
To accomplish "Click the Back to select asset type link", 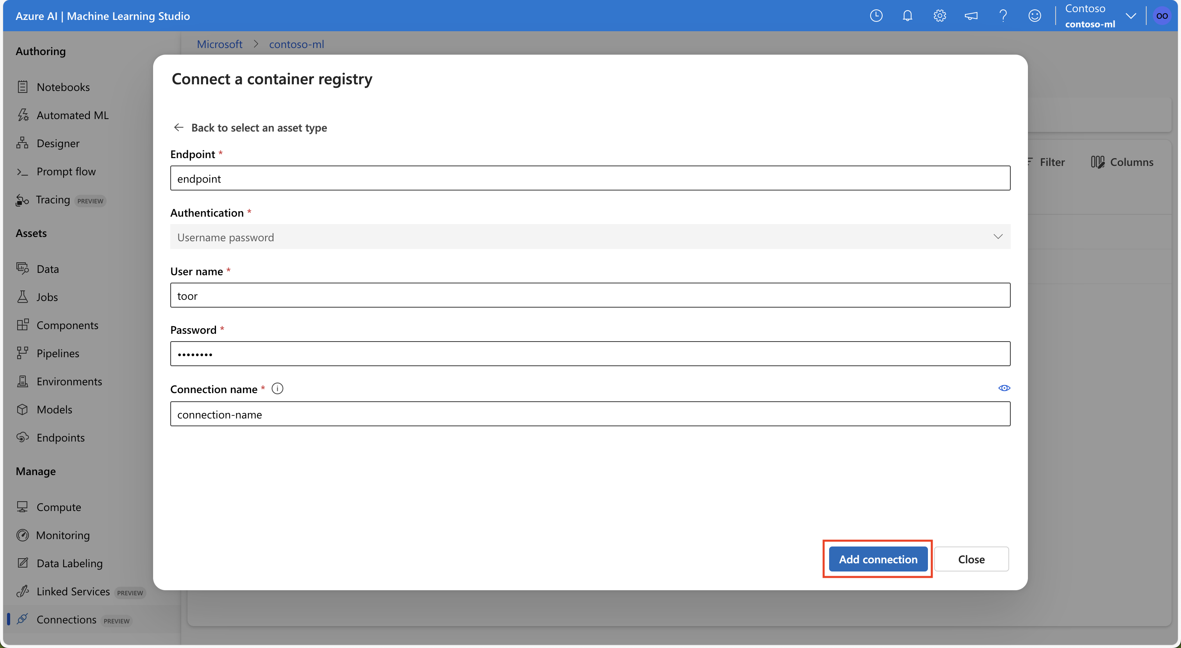I will coord(251,126).
